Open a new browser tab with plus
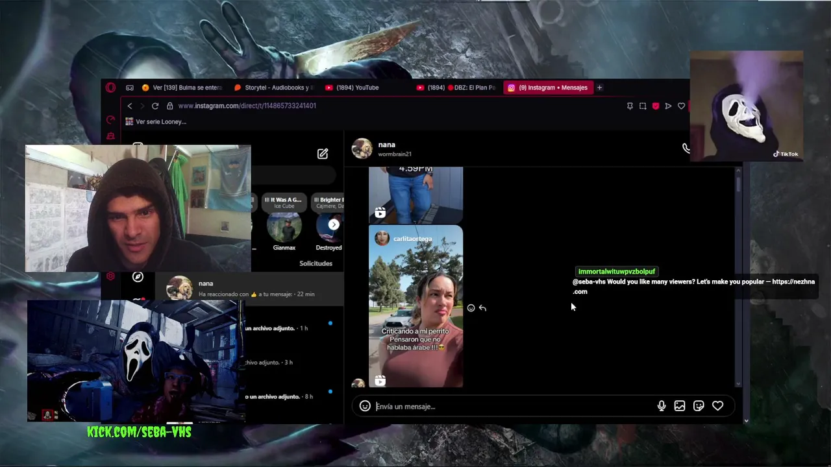The image size is (831, 467). (599, 88)
